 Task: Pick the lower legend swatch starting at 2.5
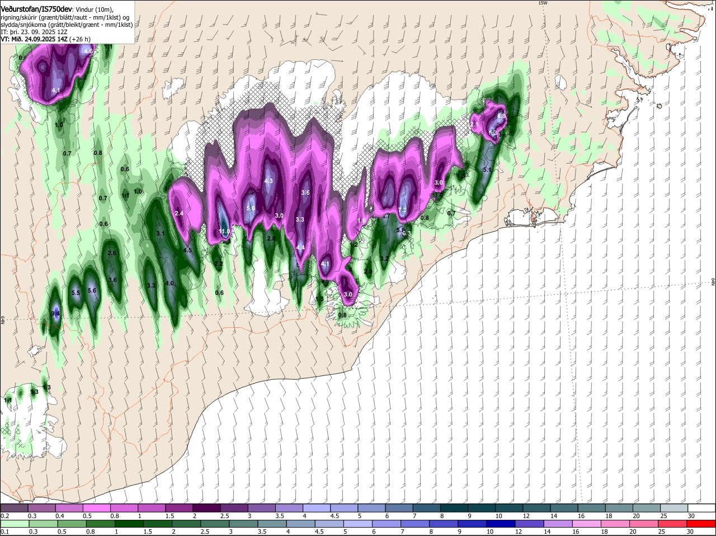pyautogui.click(x=214, y=524)
